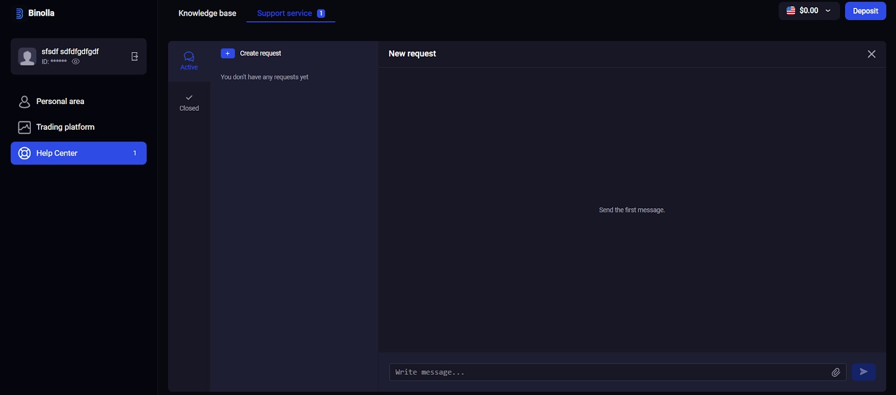This screenshot has height=395, width=896.
Task: Click the user name sfsdf sdfdfgdfgdf
Action: (70, 51)
